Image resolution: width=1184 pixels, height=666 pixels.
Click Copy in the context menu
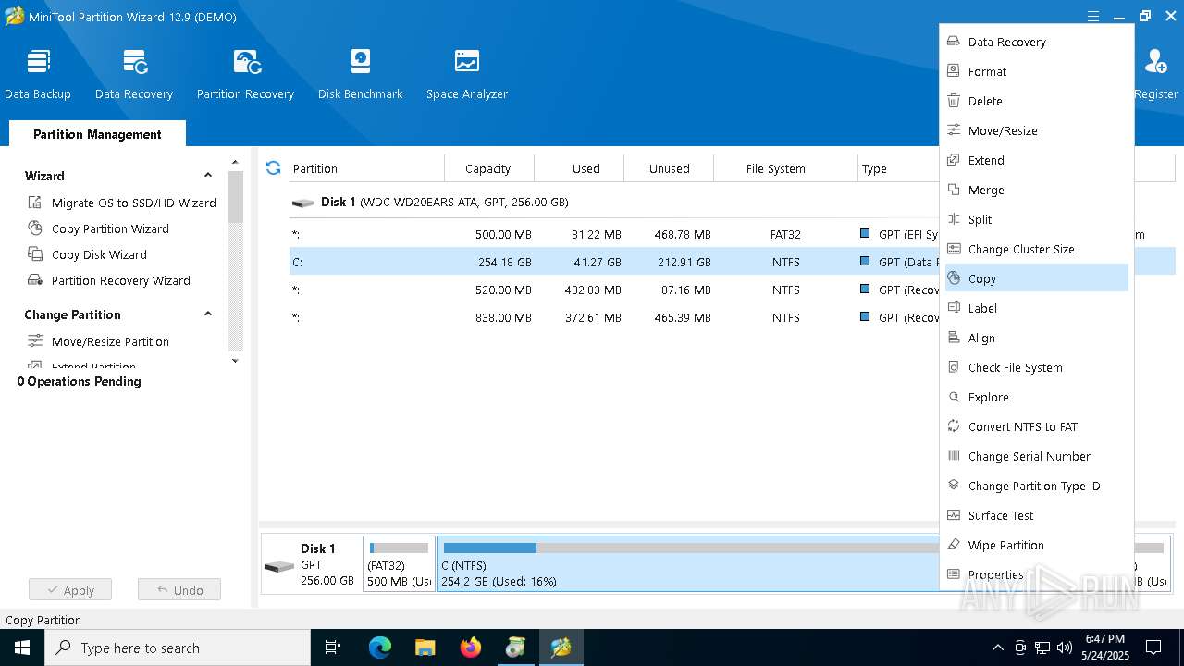[x=1036, y=278]
